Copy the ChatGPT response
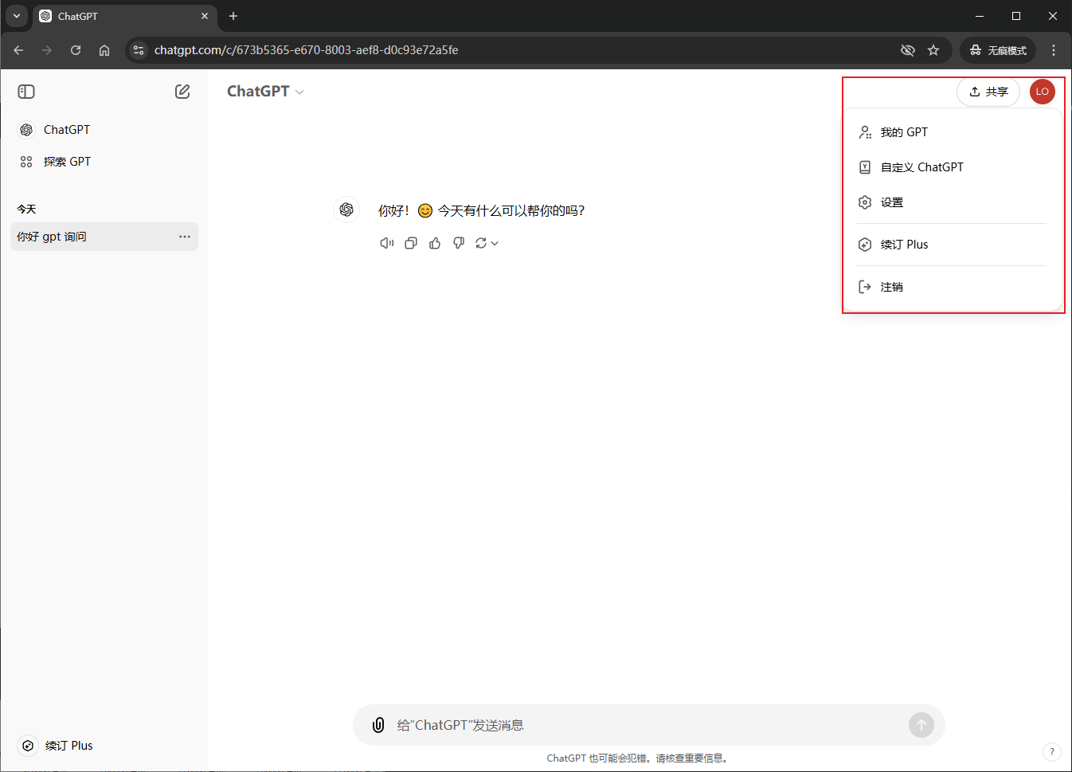This screenshot has height=772, width=1072. pos(411,244)
